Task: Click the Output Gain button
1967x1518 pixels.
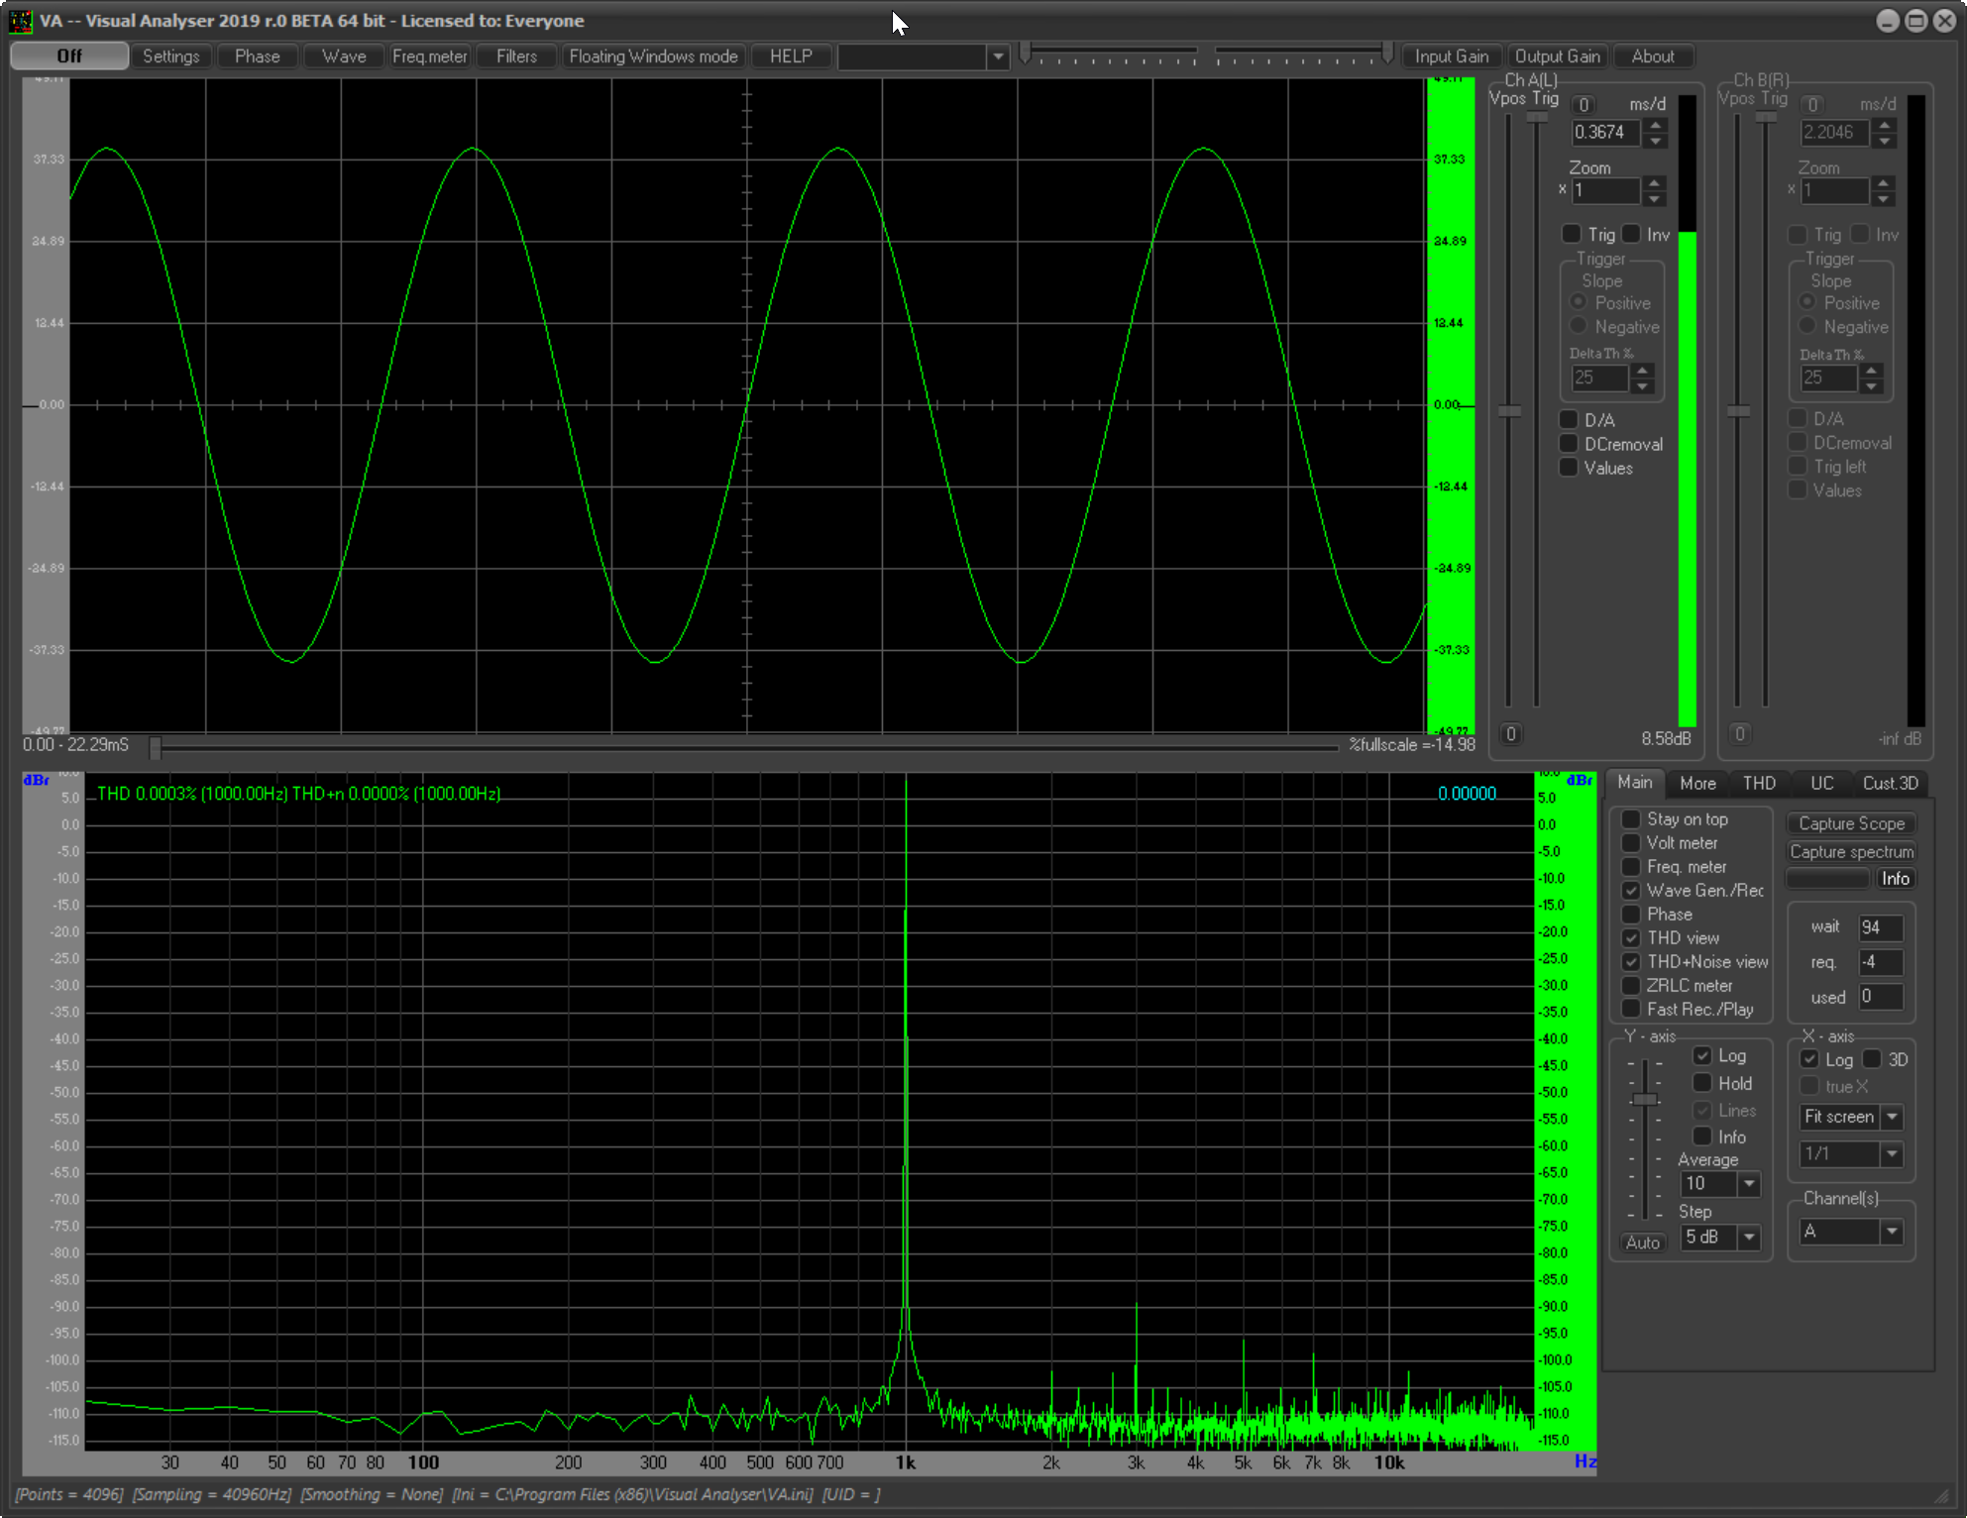Action: pos(1558,56)
